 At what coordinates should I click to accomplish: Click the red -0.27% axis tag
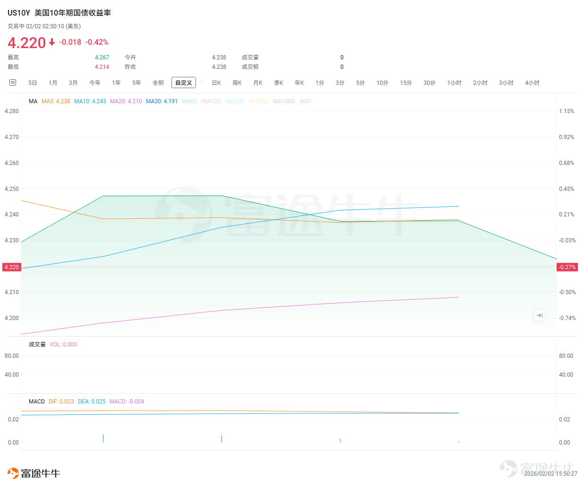click(567, 267)
